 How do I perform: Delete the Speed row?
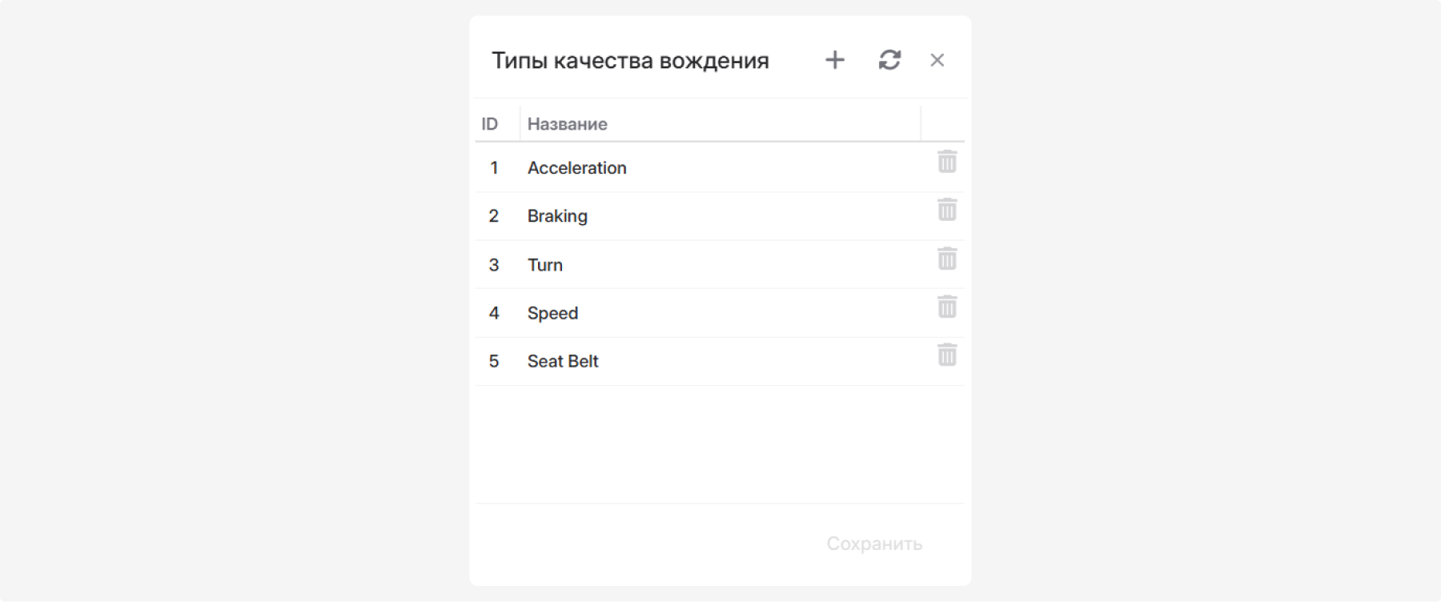(x=947, y=307)
